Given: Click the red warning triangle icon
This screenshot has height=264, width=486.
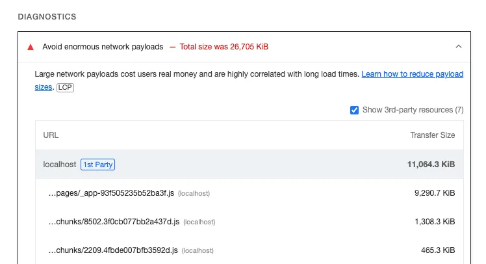Looking at the screenshot, I should point(30,47).
